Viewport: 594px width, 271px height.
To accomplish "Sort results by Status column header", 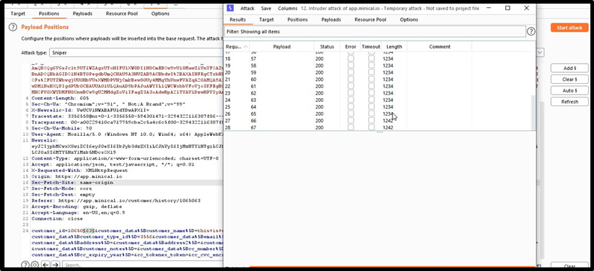I will [x=326, y=47].
